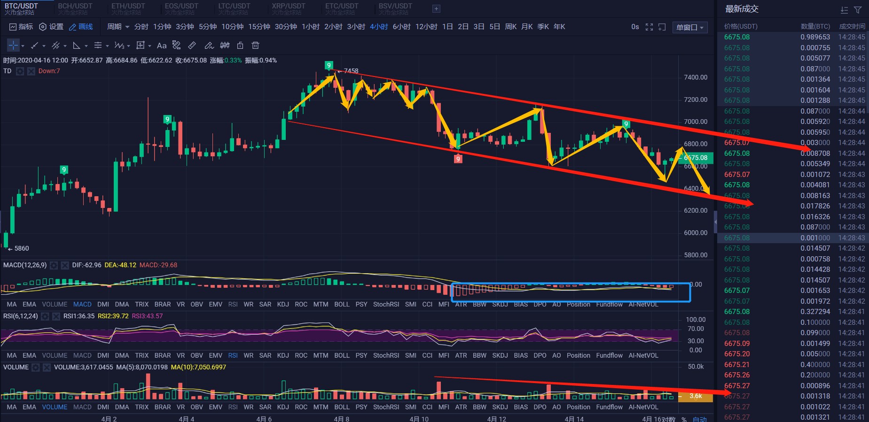
Task: Switch to the ETH/USDT tab
Action: (128, 8)
